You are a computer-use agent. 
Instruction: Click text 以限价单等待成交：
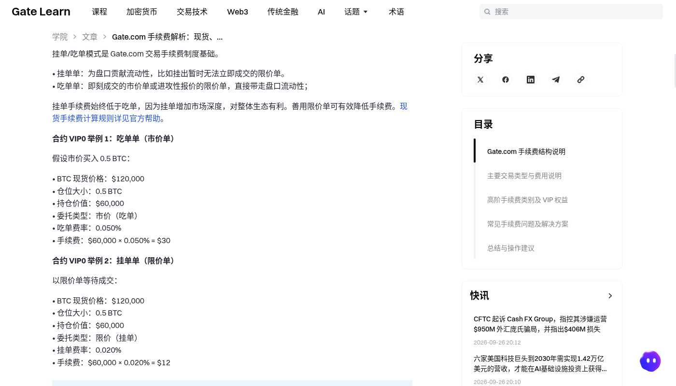(x=85, y=281)
